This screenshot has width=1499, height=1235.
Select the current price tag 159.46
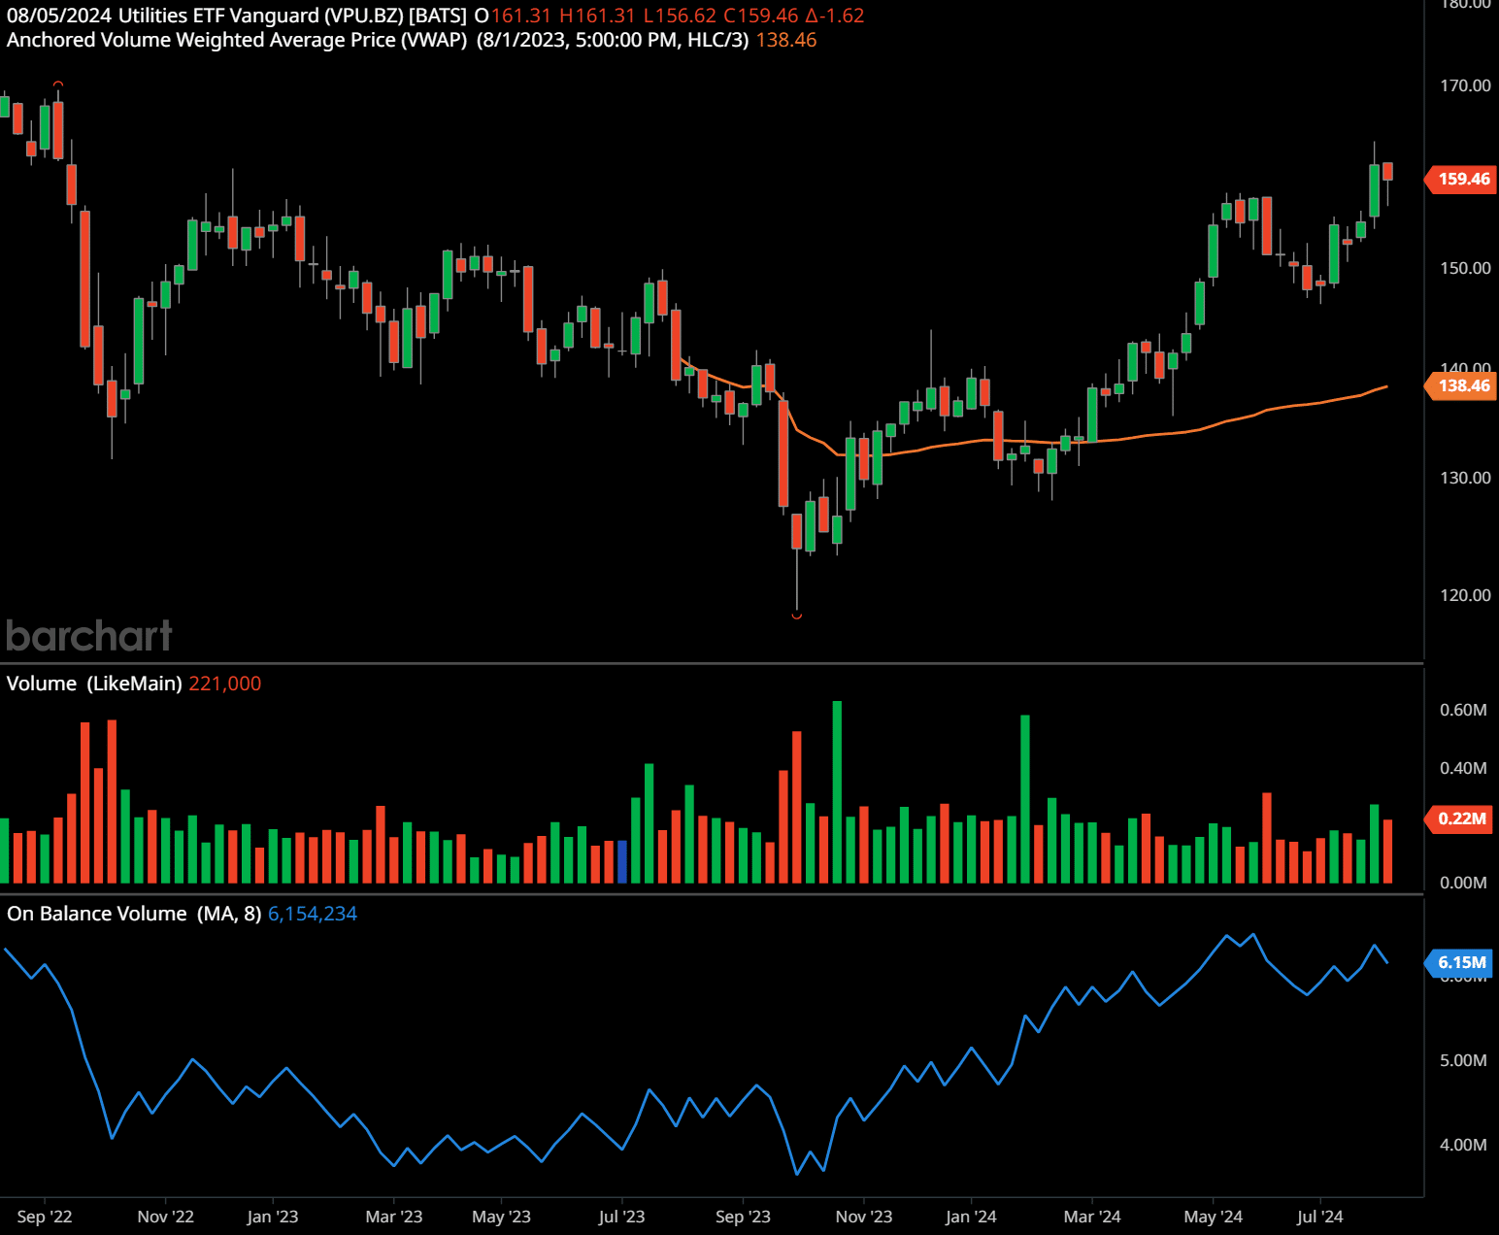[x=1460, y=179]
